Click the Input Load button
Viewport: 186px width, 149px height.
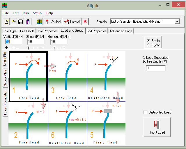coord(157,127)
